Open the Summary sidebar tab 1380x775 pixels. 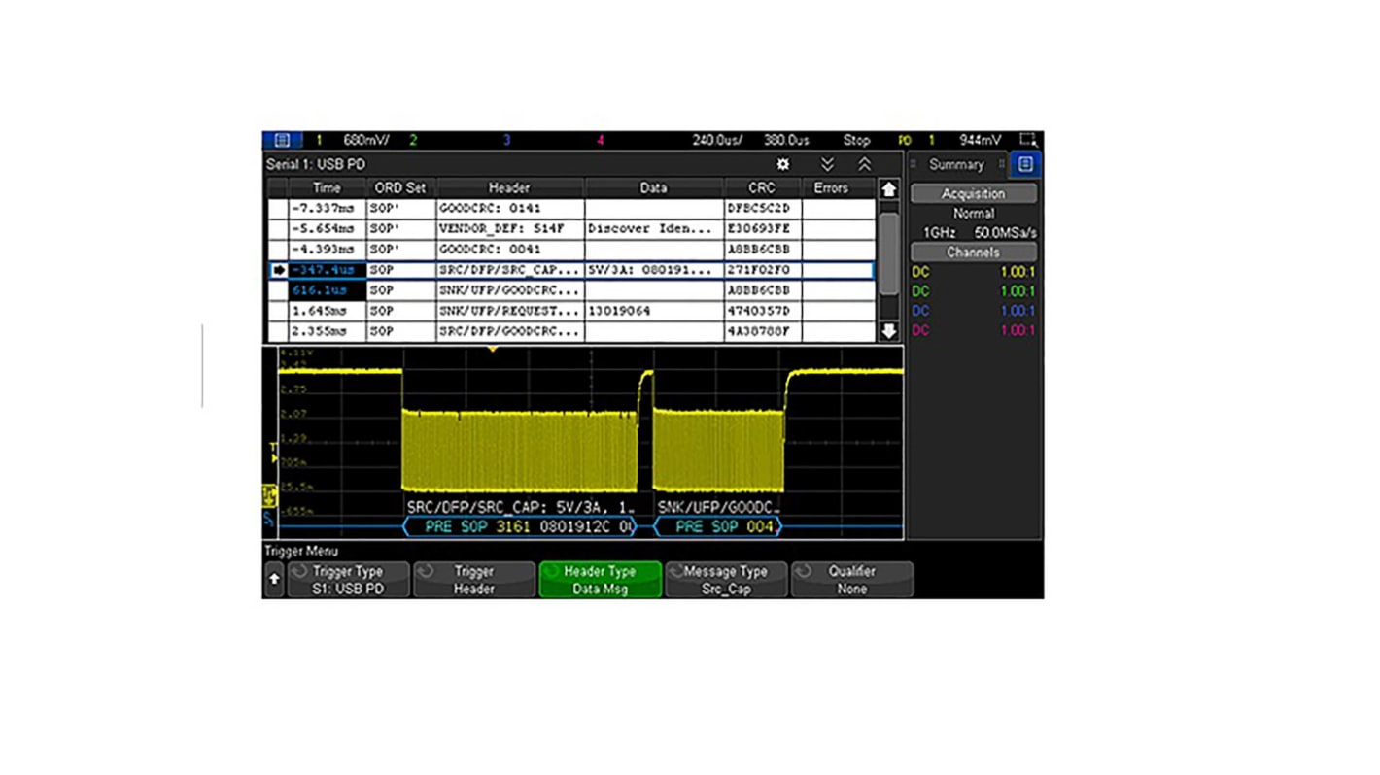[956, 165]
